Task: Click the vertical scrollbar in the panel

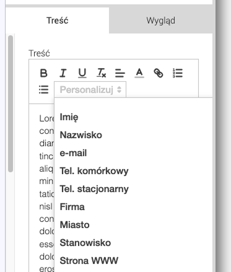Action: [x=11, y=103]
